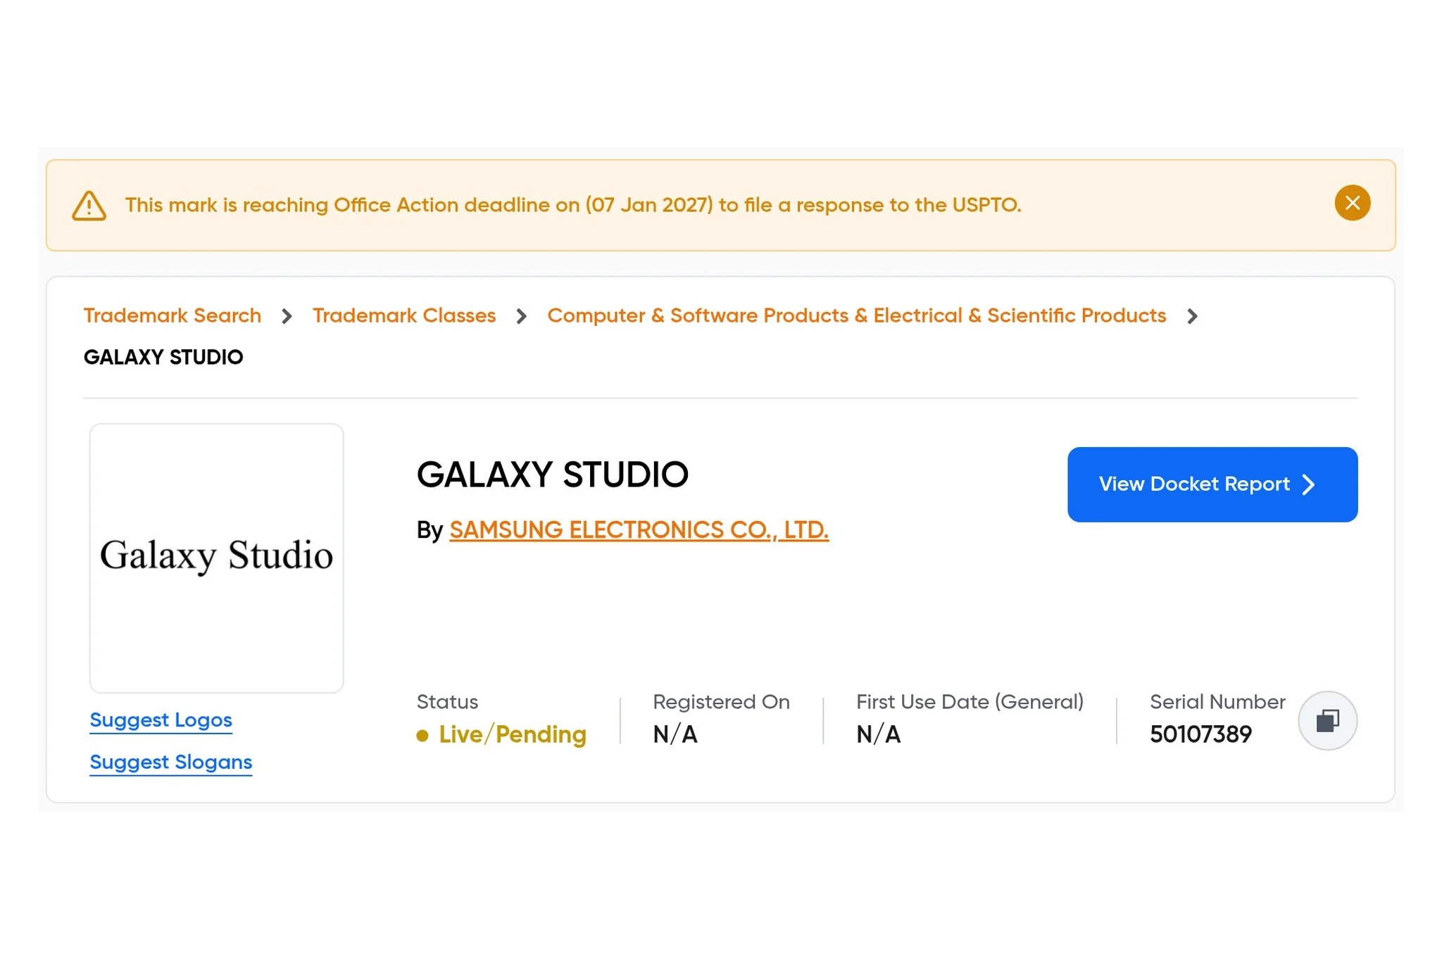
Task: Click the GALAXY STUDIO mark heading
Action: [553, 475]
